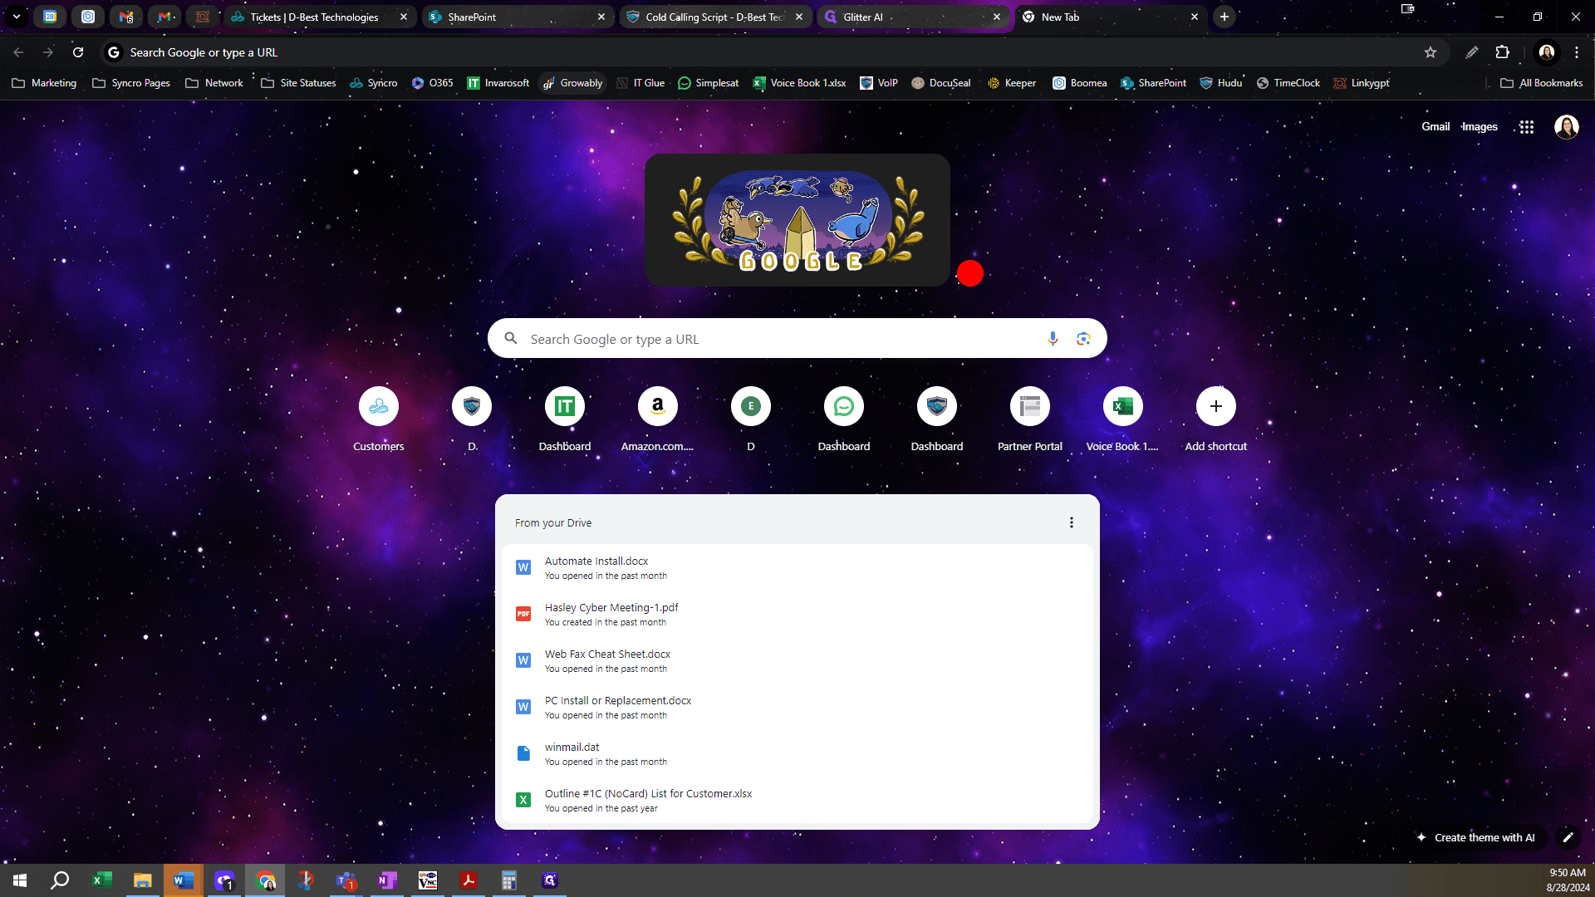Image resolution: width=1595 pixels, height=897 pixels.
Task: Click Create theme with AI button
Action: tap(1476, 837)
